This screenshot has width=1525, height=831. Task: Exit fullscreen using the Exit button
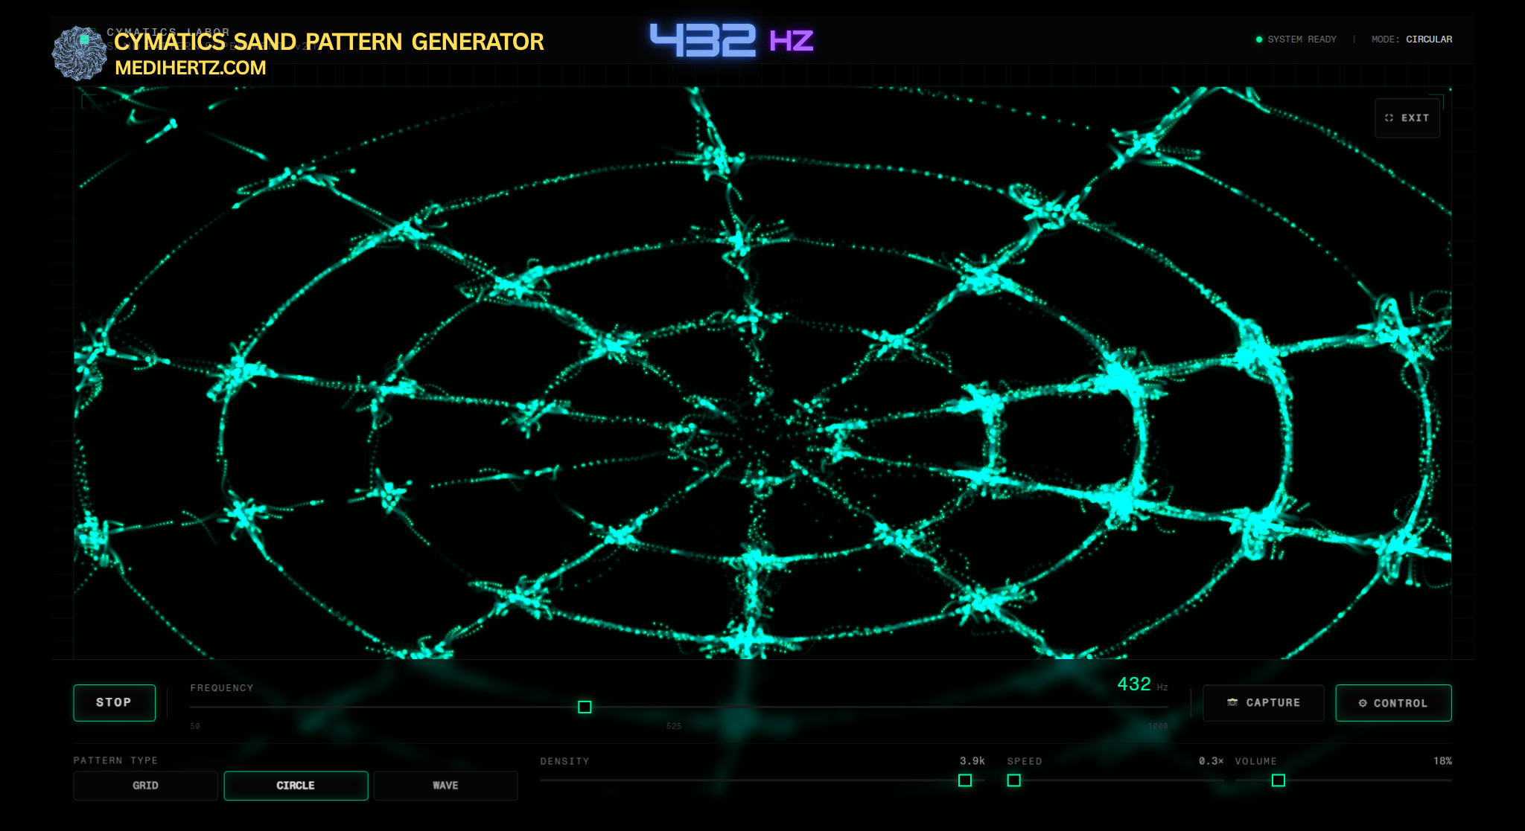(1407, 118)
